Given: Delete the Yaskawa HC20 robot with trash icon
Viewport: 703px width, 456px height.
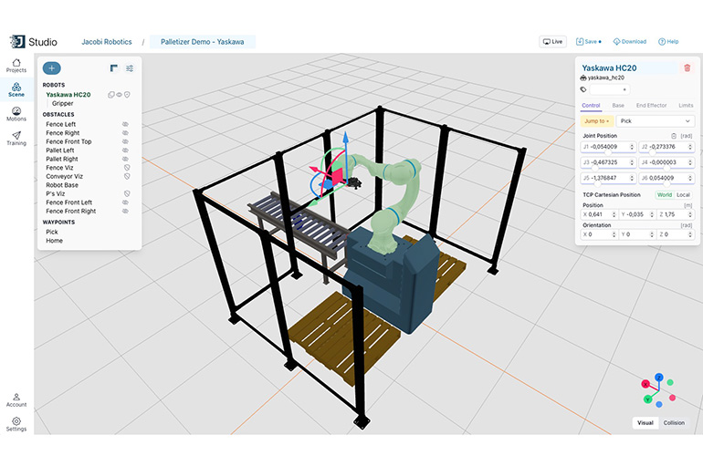Looking at the screenshot, I should tap(687, 67).
